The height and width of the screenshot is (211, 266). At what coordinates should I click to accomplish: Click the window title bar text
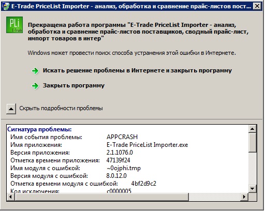[131, 6]
